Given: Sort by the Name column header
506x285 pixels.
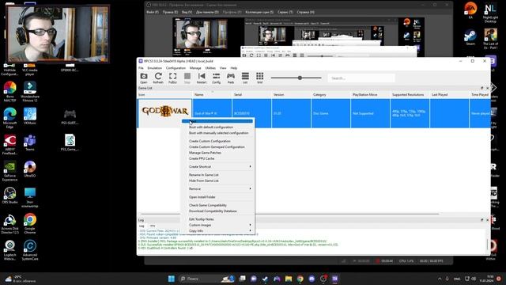Looking at the screenshot, I should (213, 95).
